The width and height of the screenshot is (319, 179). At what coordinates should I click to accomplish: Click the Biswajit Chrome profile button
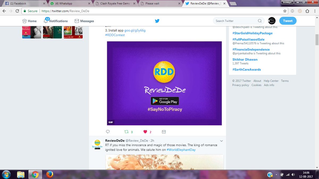pyautogui.click(x=288, y=2)
